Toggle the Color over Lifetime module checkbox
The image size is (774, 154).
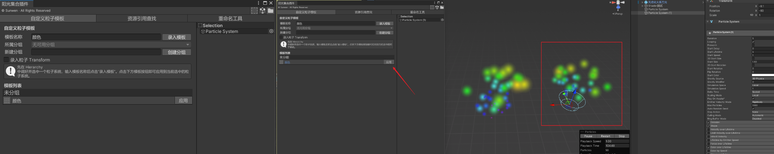click(708, 147)
